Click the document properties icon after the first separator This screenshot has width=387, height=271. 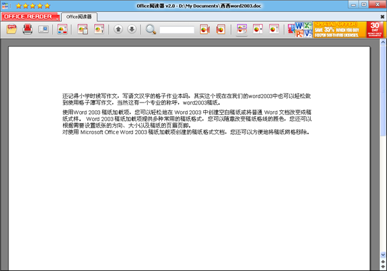[62, 29]
